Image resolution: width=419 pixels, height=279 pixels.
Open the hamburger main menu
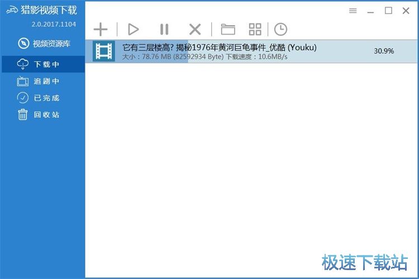click(353, 11)
